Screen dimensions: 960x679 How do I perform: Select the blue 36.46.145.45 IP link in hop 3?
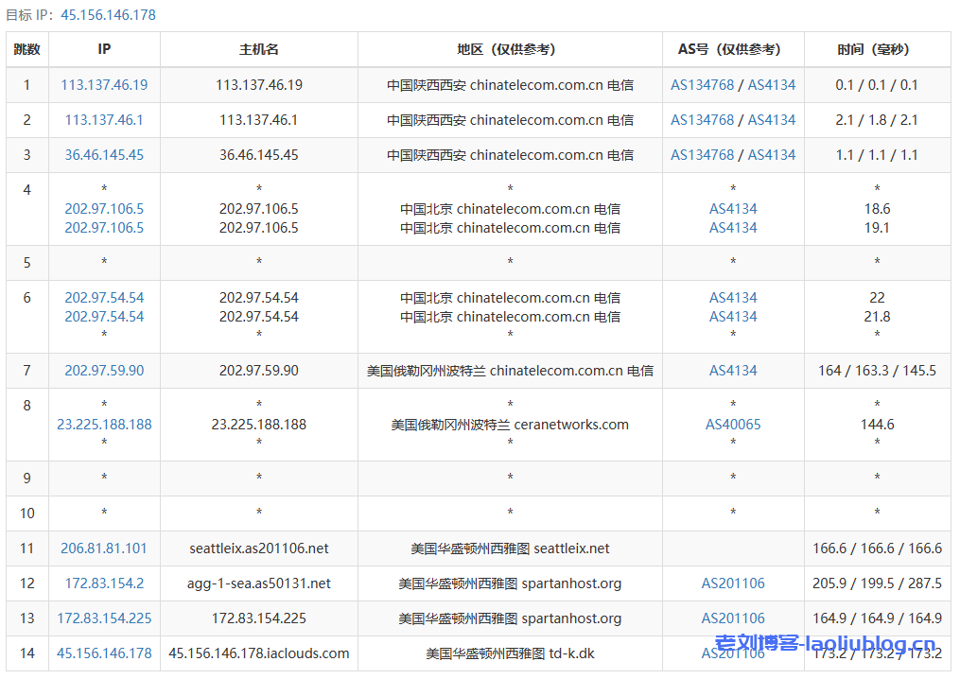pos(104,155)
